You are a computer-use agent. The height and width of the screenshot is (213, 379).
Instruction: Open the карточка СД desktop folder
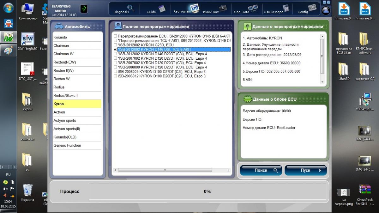[365, 71]
